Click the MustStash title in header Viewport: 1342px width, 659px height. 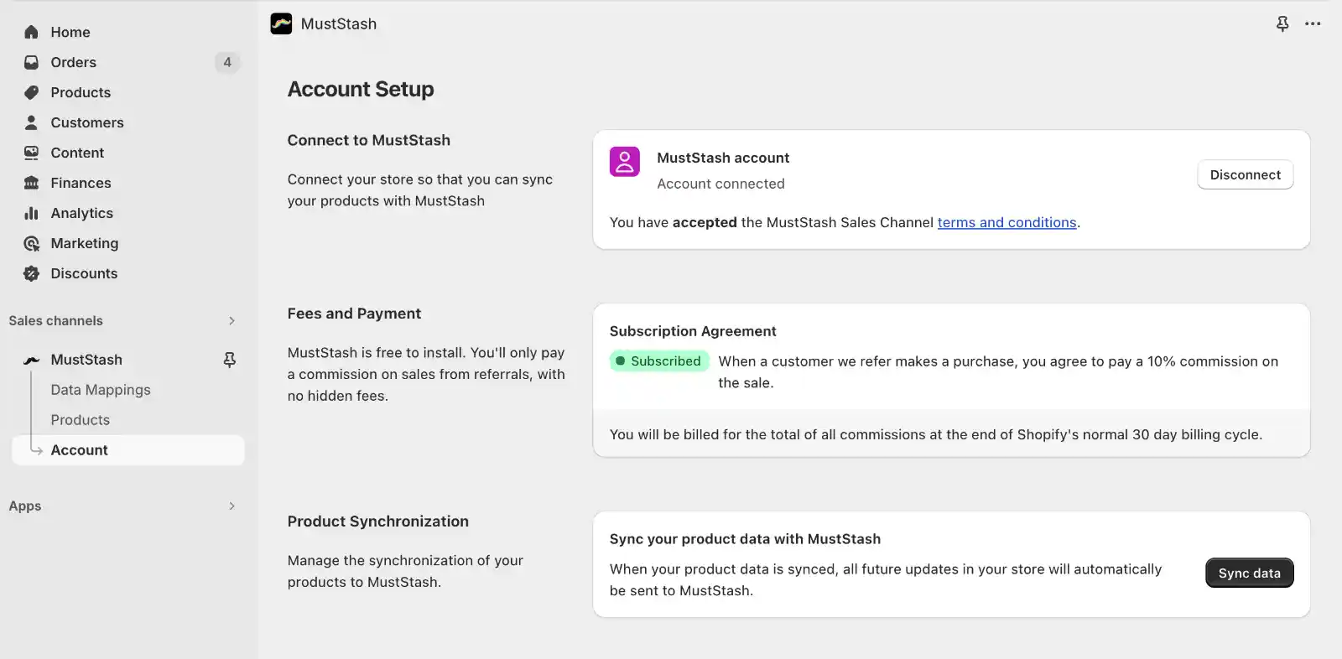click(x=339, y=23)
